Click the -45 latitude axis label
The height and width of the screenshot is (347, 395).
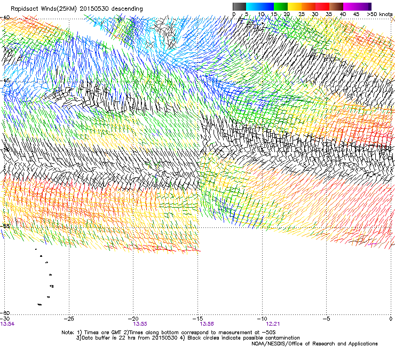pos(5,81)
